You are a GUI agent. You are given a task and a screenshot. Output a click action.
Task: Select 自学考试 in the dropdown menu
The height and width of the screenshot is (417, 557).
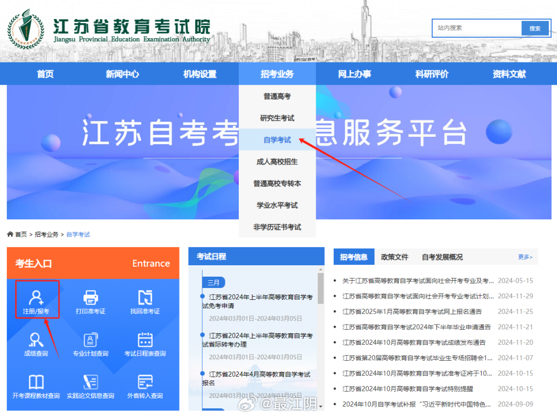coord(277,140)
